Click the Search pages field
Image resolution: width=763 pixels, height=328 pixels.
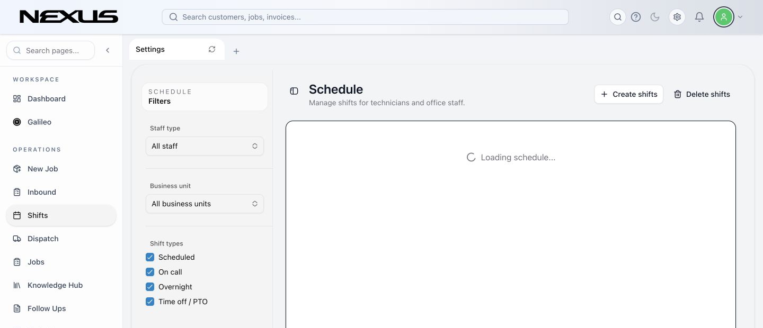51,50
